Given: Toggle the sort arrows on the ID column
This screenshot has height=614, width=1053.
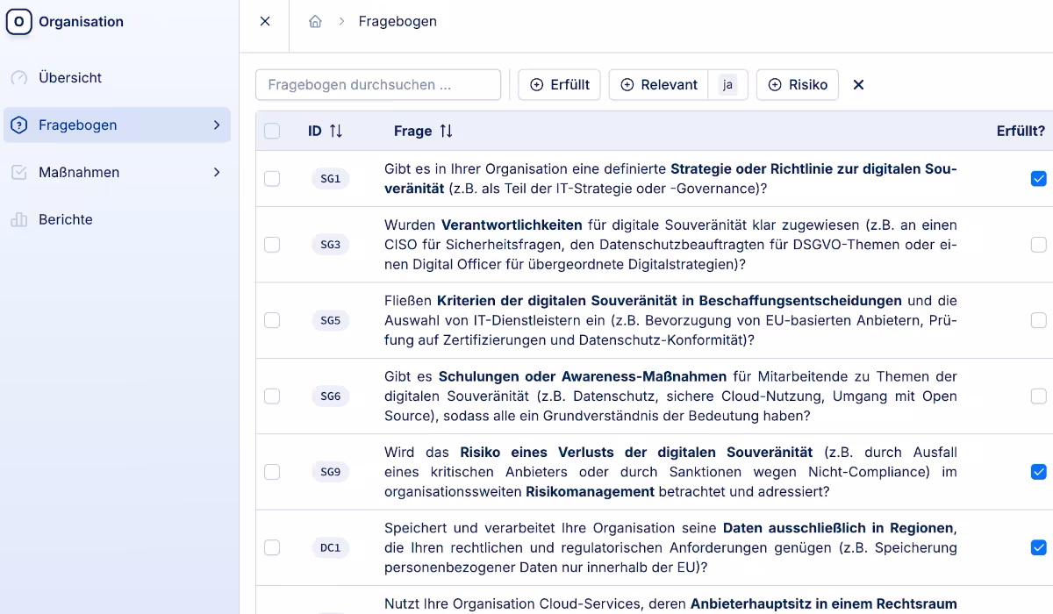Looking at the screenshot, I should point(334,130).
